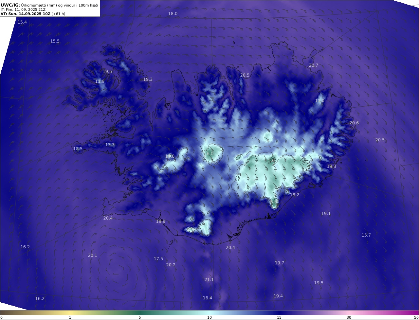Click the 12.5 value label
Image resolution: width=419 pixels, height=320 pixels.
click(x=78, y=149)
